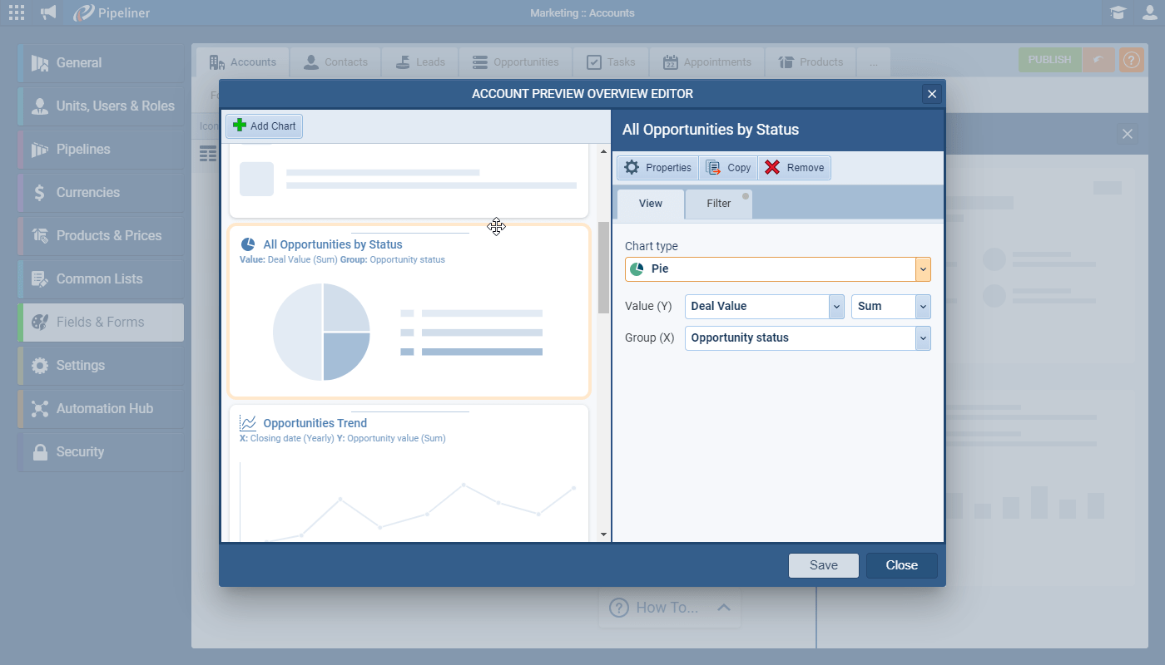Click the scroll down arrow in chart list
The width and height of the screenshot is (1165, 665).
603,534
